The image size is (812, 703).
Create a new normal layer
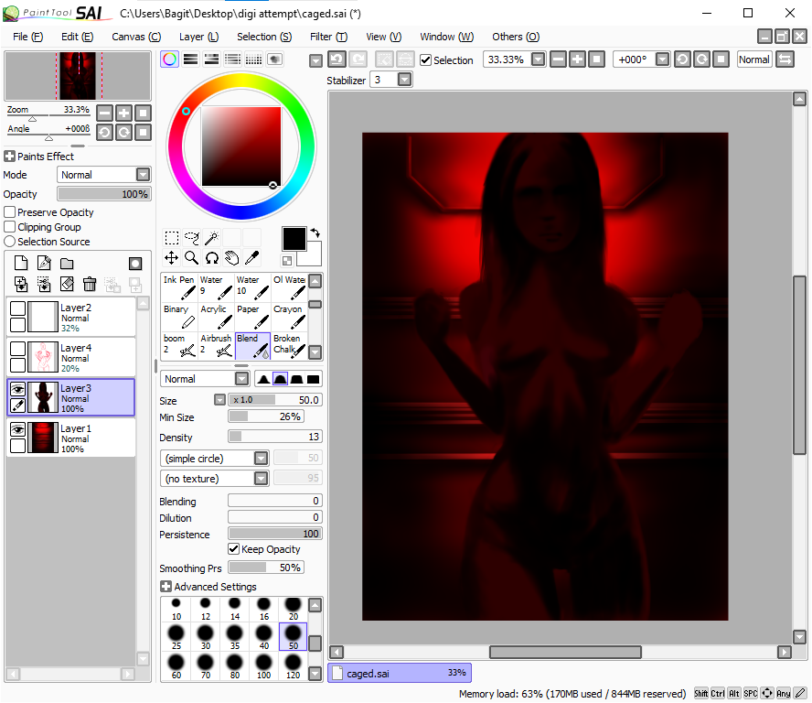(x=21, y=264)
